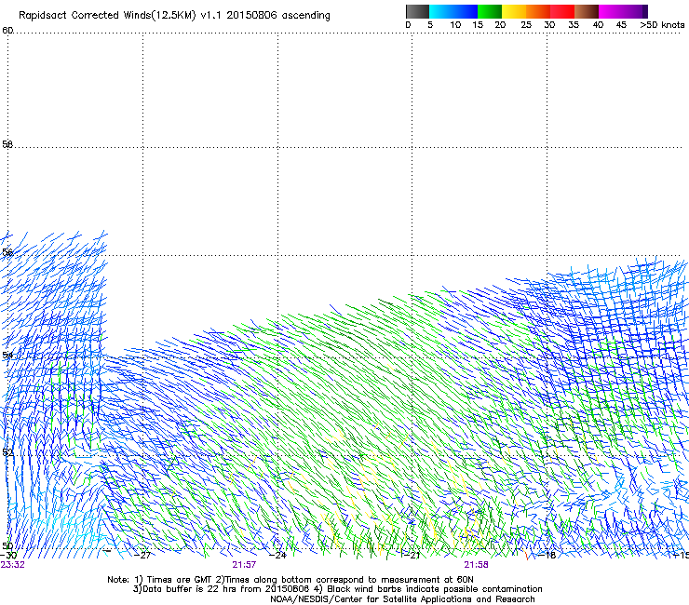Click the purple time label 21:57
The height and width of the screenshot is (605, 689).
[x=244, y=565]
